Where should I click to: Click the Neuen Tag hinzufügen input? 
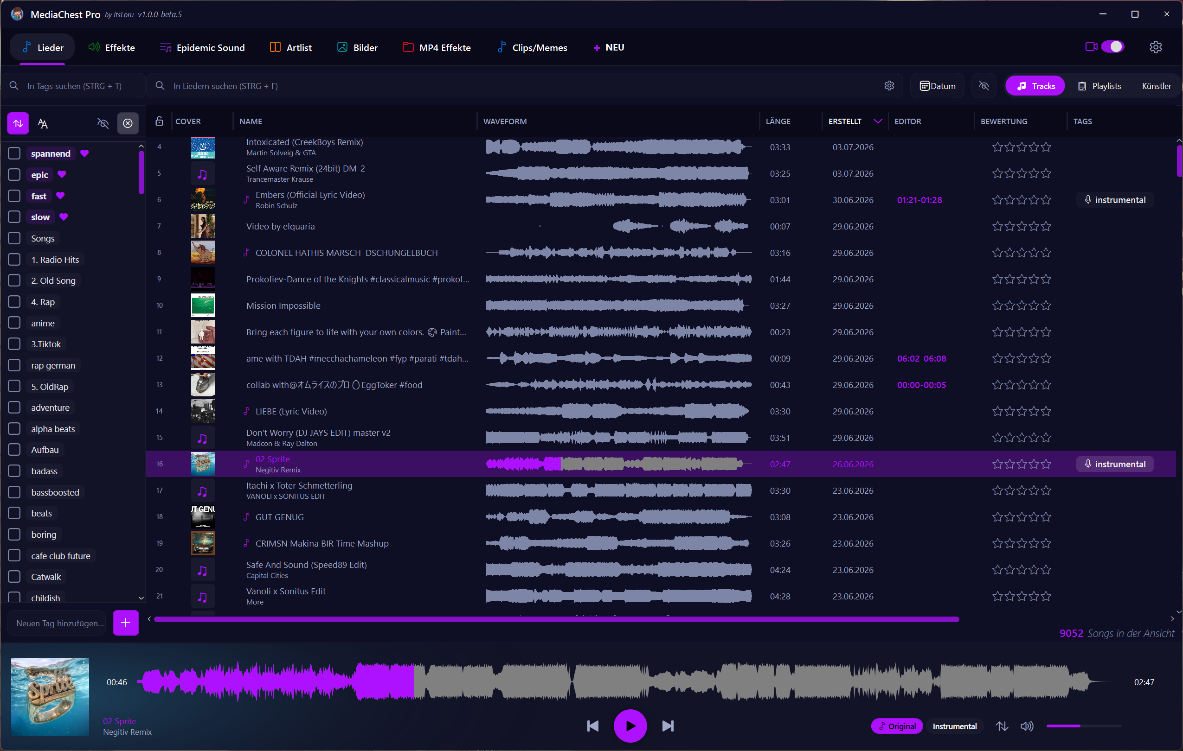57,623
